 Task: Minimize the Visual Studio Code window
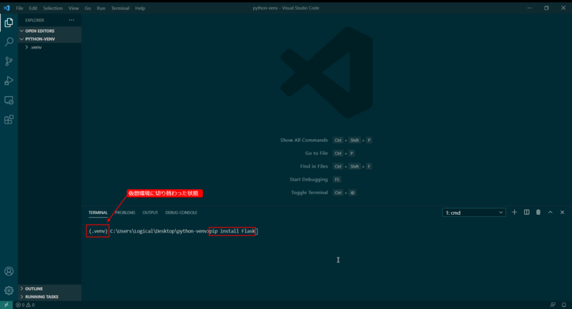(529, 8)
